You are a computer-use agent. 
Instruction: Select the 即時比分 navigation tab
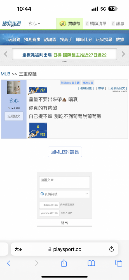coord(84,40)
